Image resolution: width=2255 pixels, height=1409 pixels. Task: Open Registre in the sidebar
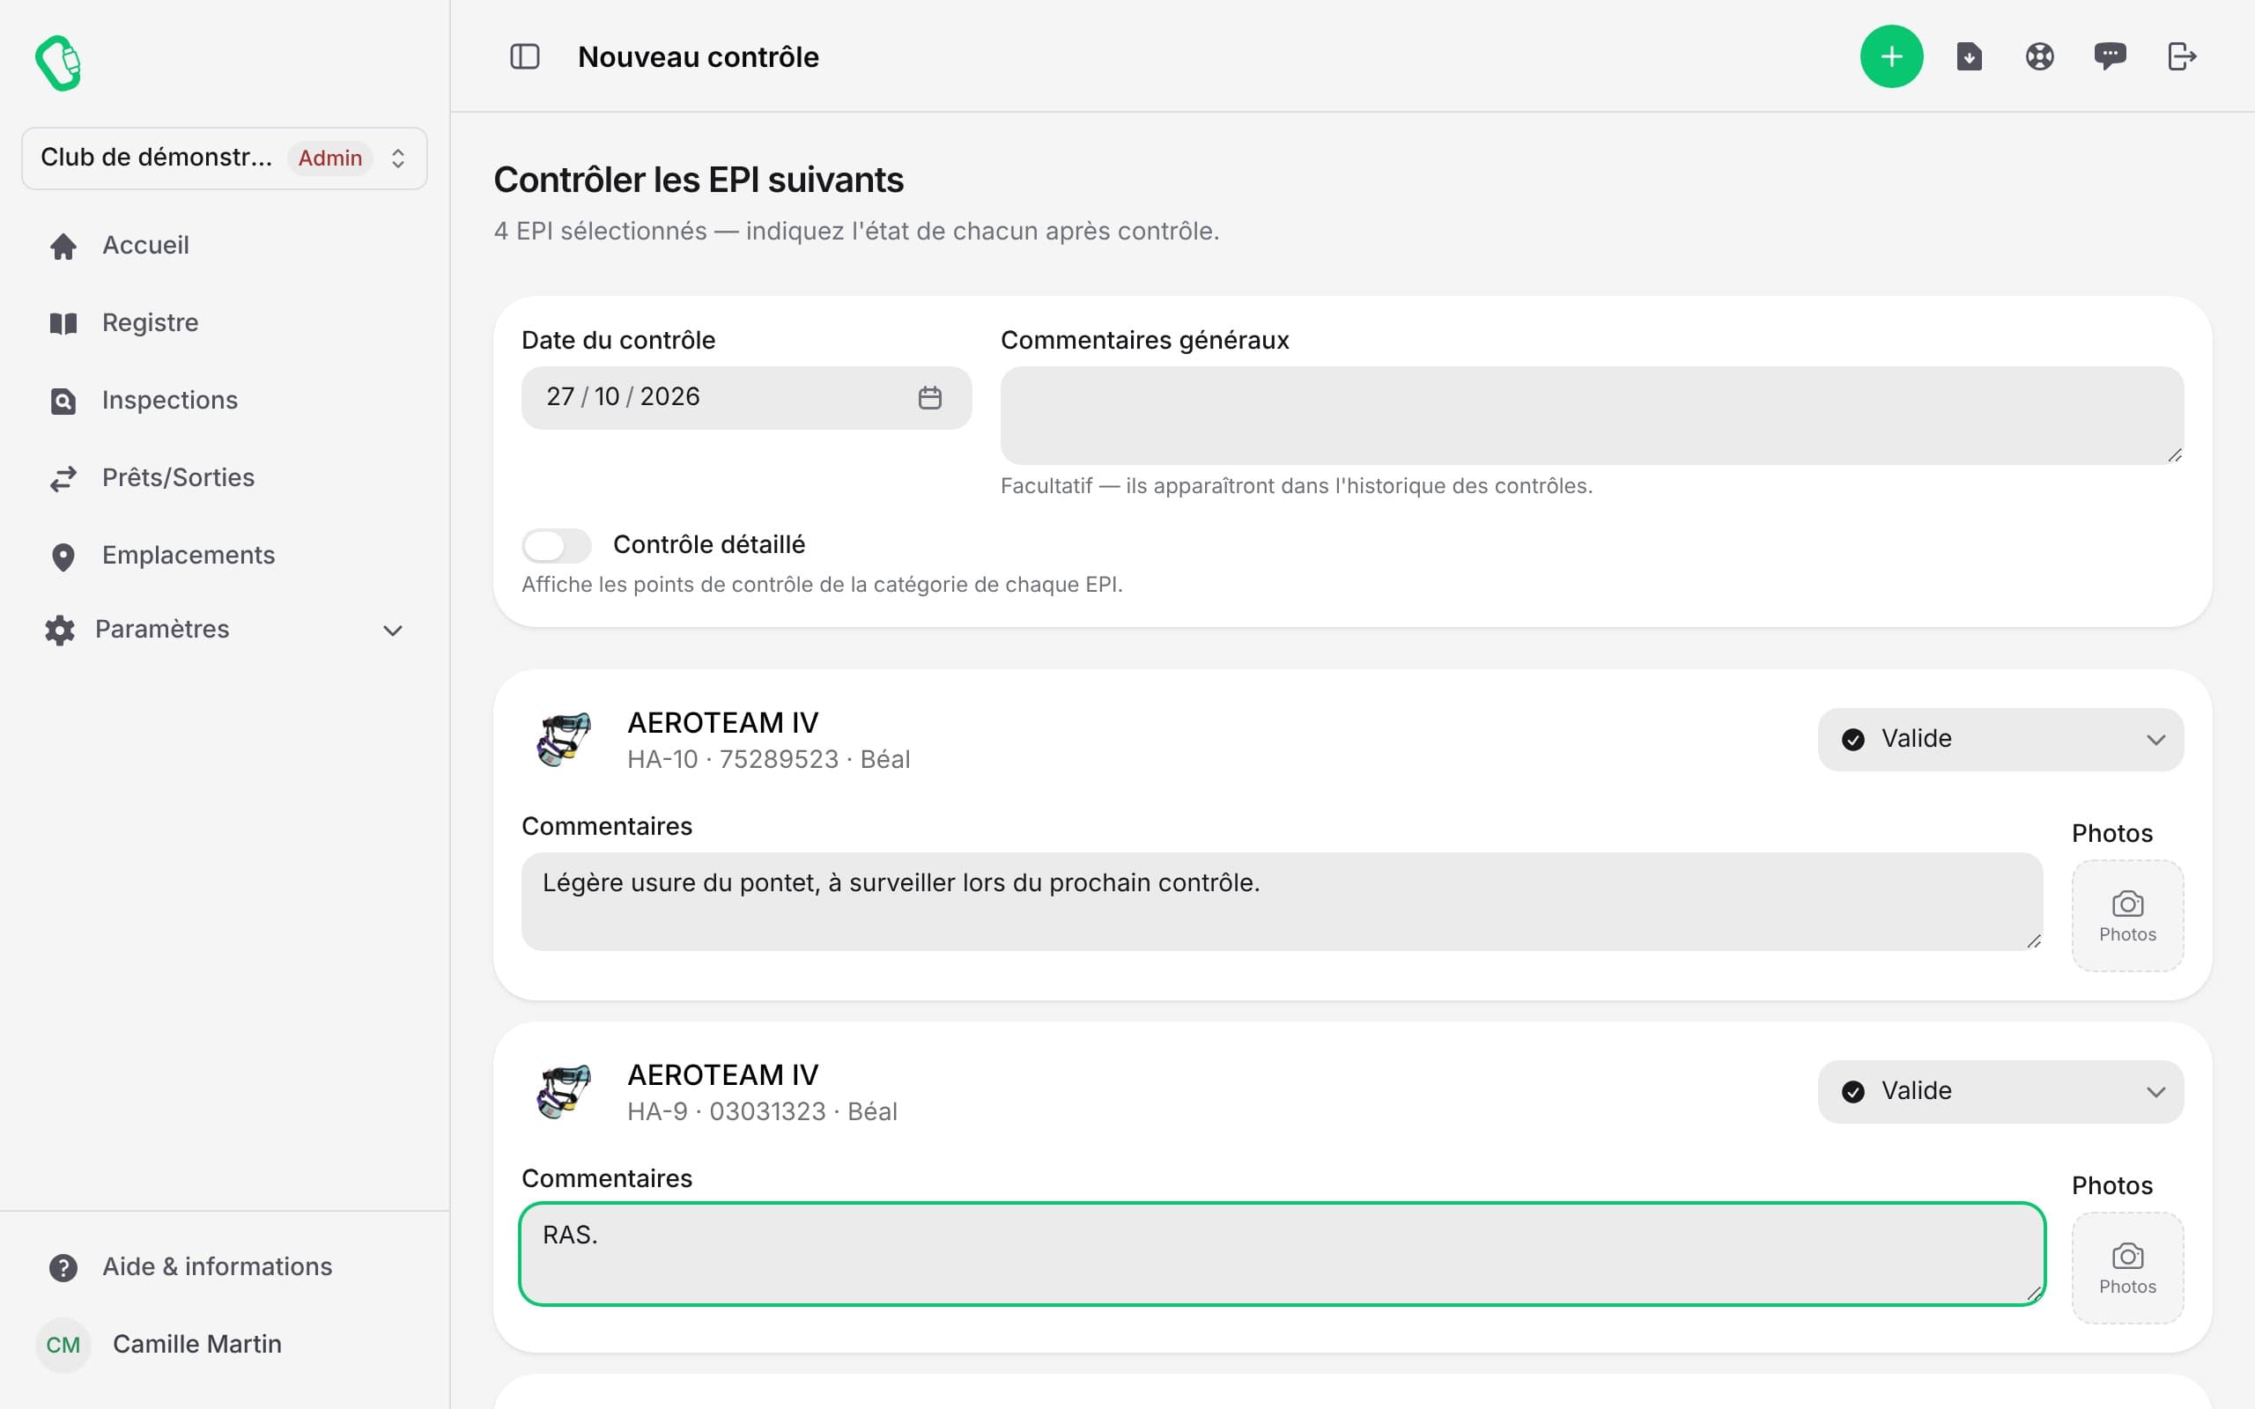pos(225,323)
